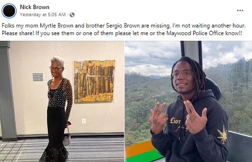Click the gray pillar in the left photo
Viewport: 252px width, 162px height.
(x=8, y=91)
